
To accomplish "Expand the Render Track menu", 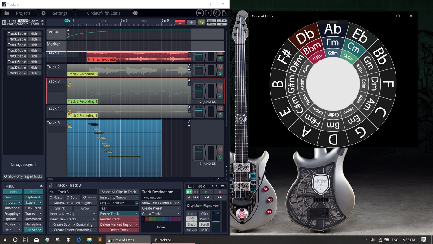I will click(x=119, y=219).
